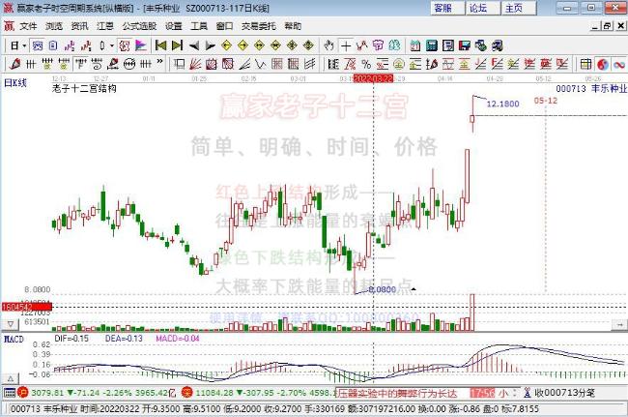This screenshot has width=628, height=417.
Task: Select the pink 节 solar-term icon
Action: 378,45
